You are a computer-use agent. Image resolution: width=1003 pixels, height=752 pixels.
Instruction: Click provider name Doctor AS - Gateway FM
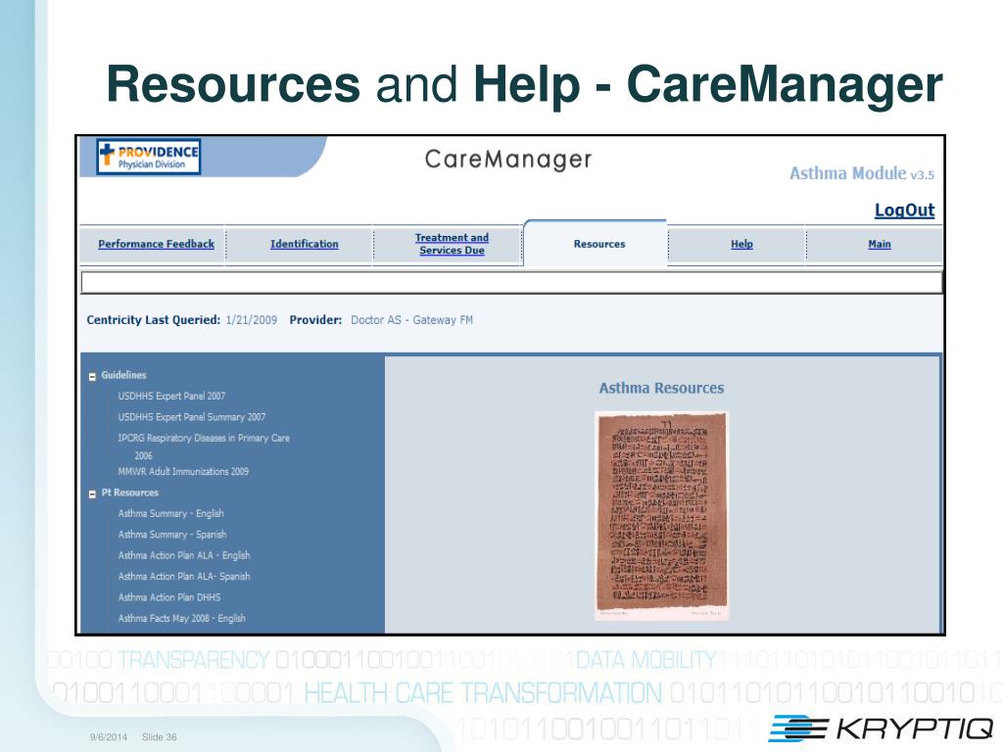[412, 320]
